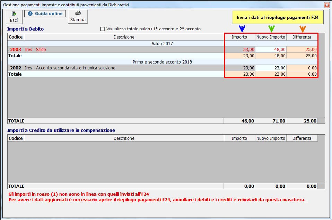The image size is (332, 220).
Task: Click the 48,00 Nuovo Importo of Ires Saldo
Action: pos(271,49)
